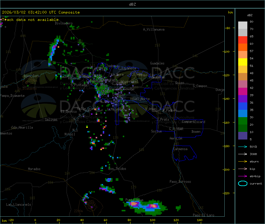265x224 pixels.
Task: Click the Lag.Llancanelo map label
Action: [19, 205]
